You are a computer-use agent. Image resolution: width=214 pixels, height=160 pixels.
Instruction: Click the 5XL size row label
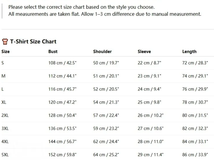tap(5, 155)
